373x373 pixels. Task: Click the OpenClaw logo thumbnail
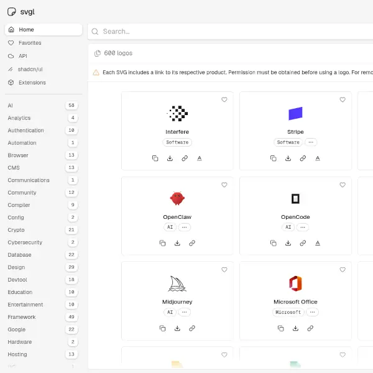click(x=177, y=198)
